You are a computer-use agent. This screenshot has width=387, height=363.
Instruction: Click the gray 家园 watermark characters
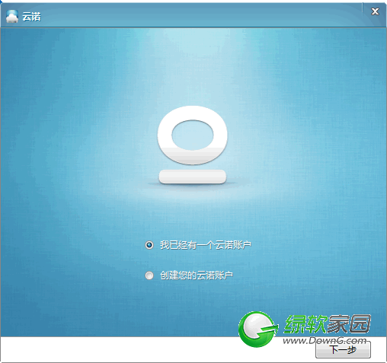348,324
